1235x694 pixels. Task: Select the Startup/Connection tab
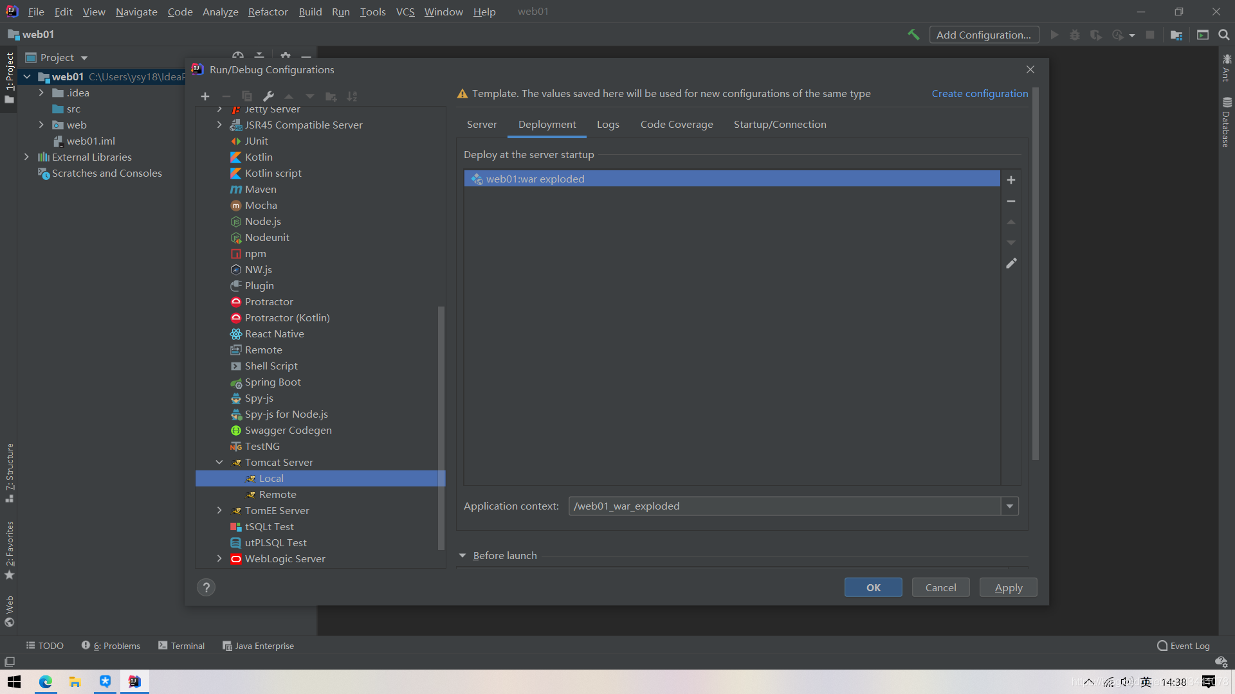[x=780, y=124]
